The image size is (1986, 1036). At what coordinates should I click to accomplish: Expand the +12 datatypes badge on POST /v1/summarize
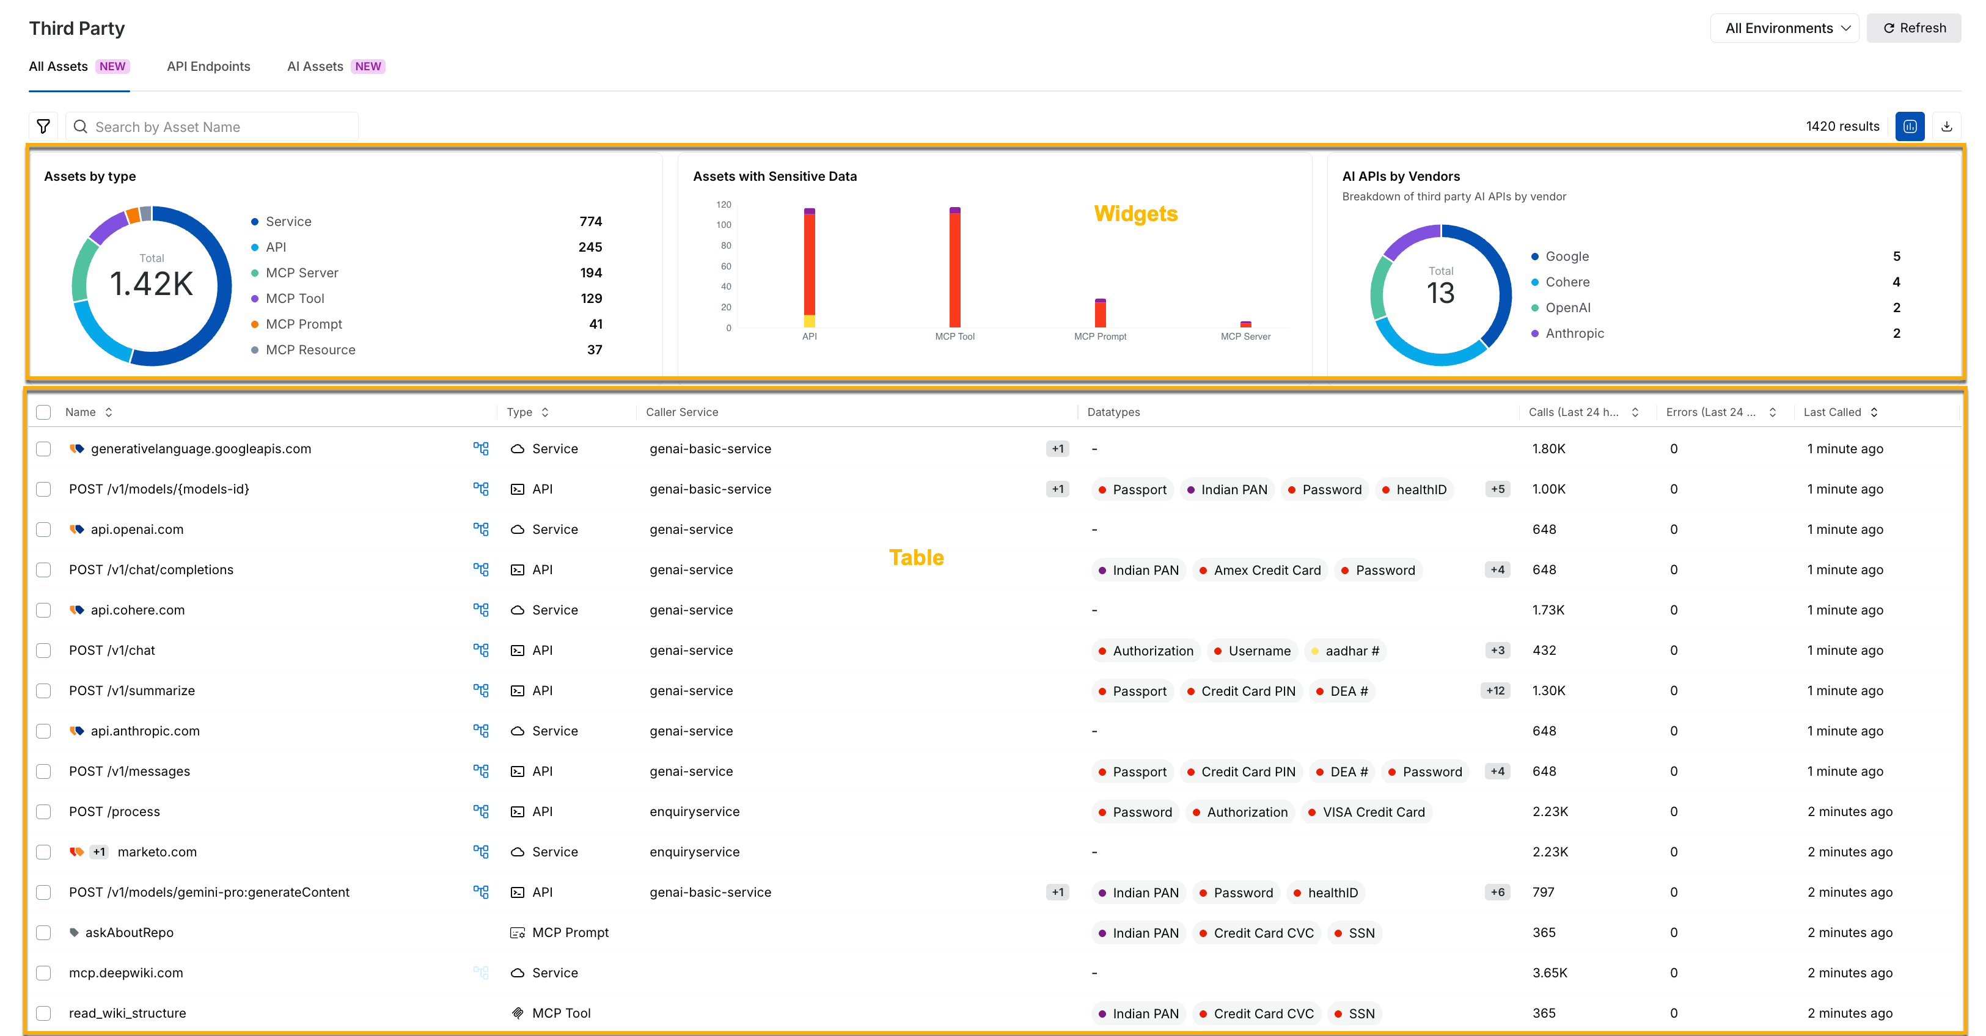[x=1495, y=691]
